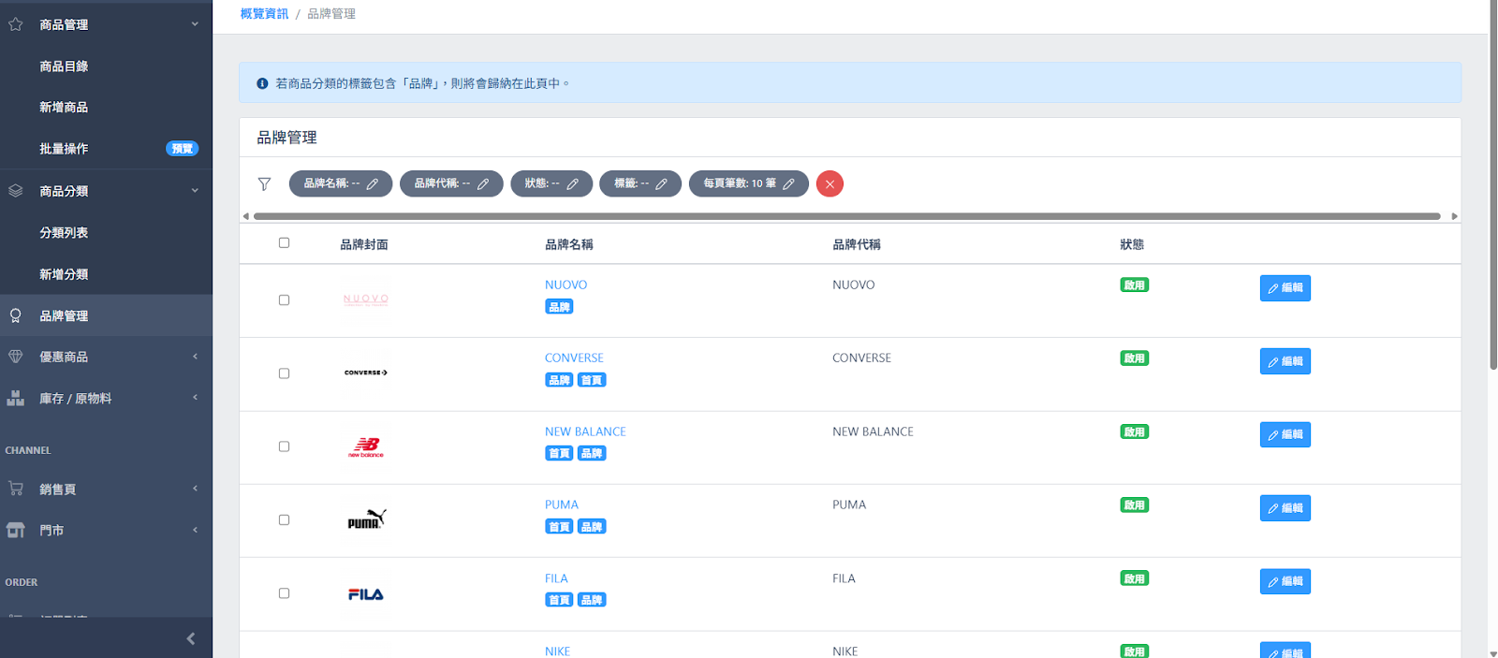The image size is (1498, 658).
Task: Open the 品牌名稱 filter pill
Action: point(341,183)
